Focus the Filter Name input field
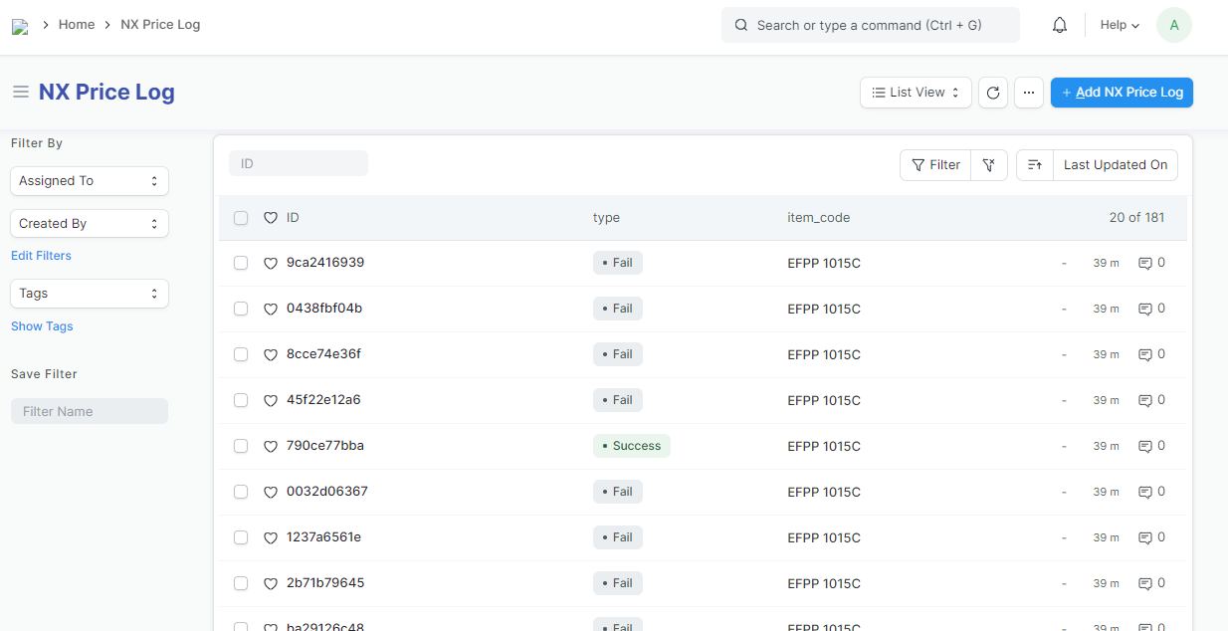Viewport: 1228px width, 631px height. point(89,411)
